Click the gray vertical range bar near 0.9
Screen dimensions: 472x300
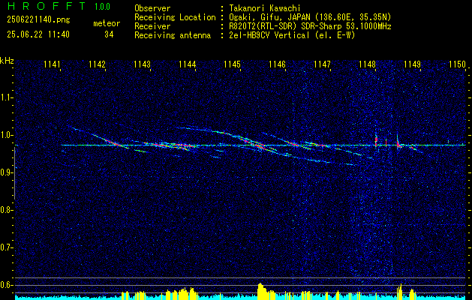[14, 173]
